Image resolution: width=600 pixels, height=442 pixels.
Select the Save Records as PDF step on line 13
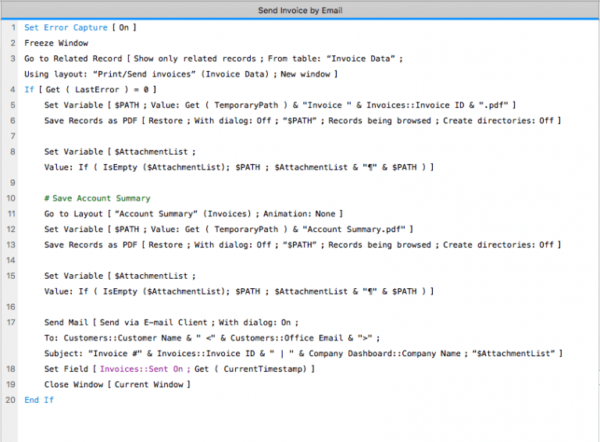click(x=302, y=245)
